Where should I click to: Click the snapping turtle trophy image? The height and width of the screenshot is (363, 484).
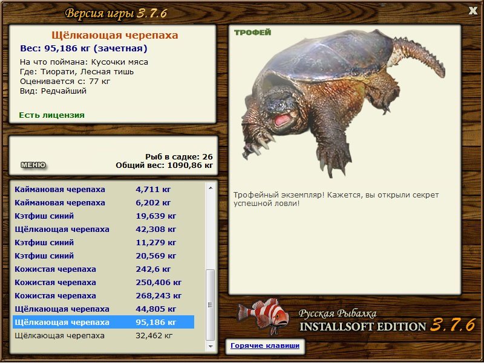tap(343, 103)
